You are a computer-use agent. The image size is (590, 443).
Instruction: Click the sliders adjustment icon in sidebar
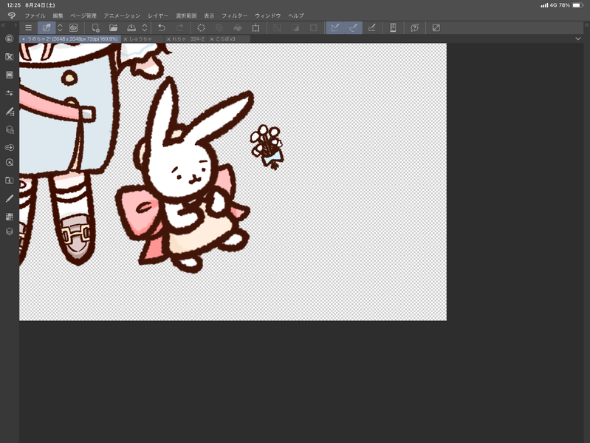pyautogui.click(x=10, y=93)
